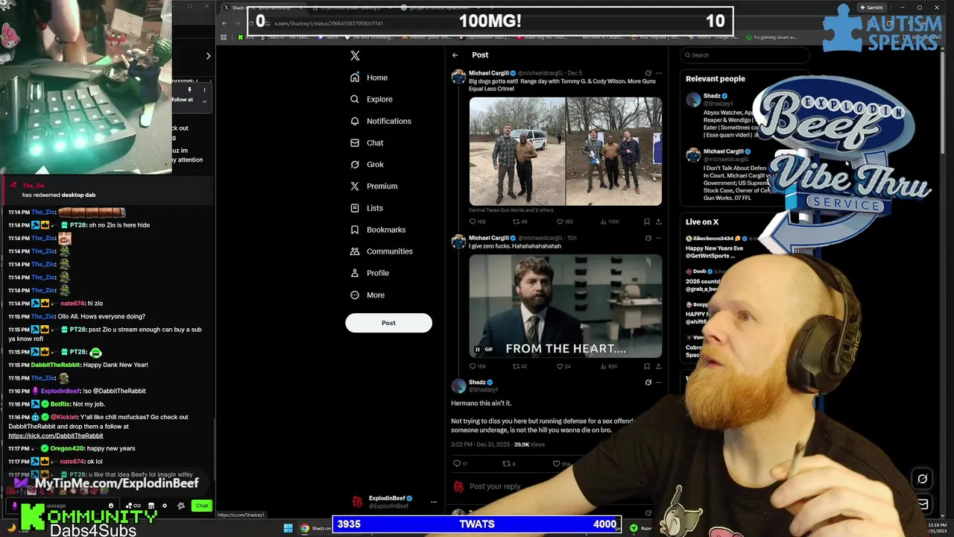The height and width of the screenshot is (537, 954).
Task: Open the Gemini button in Chrome title bar
Action: pos(871,7)
